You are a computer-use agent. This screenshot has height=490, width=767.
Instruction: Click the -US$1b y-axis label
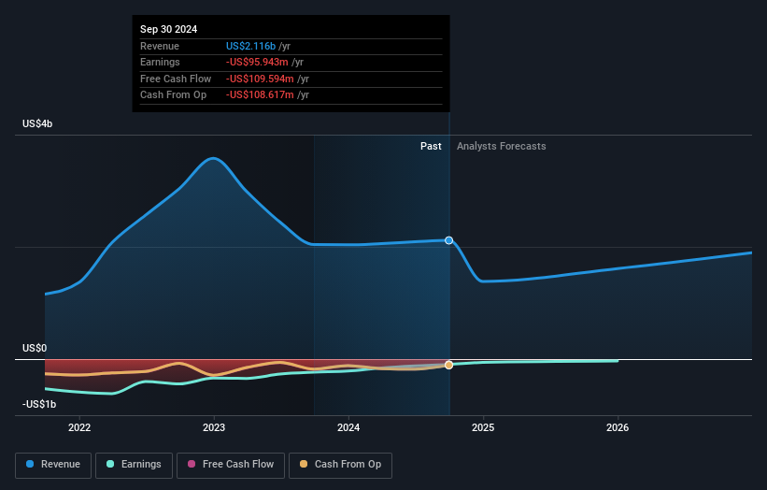pos(39,404)
